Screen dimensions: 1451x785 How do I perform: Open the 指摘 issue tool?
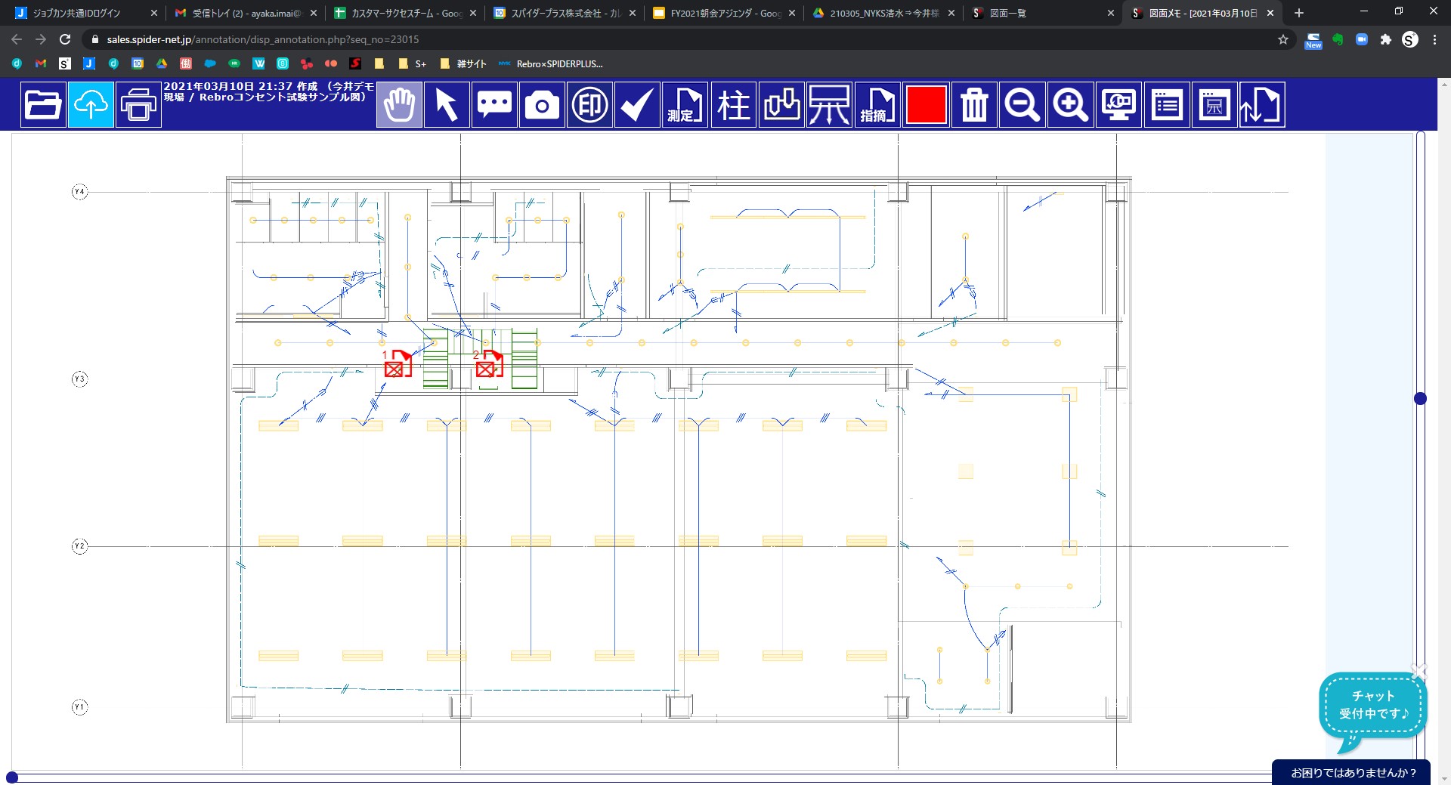click(x=877, y=104)
